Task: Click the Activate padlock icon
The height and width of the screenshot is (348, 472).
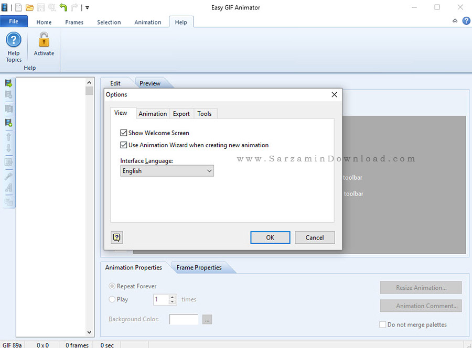Action: [44, 39]
